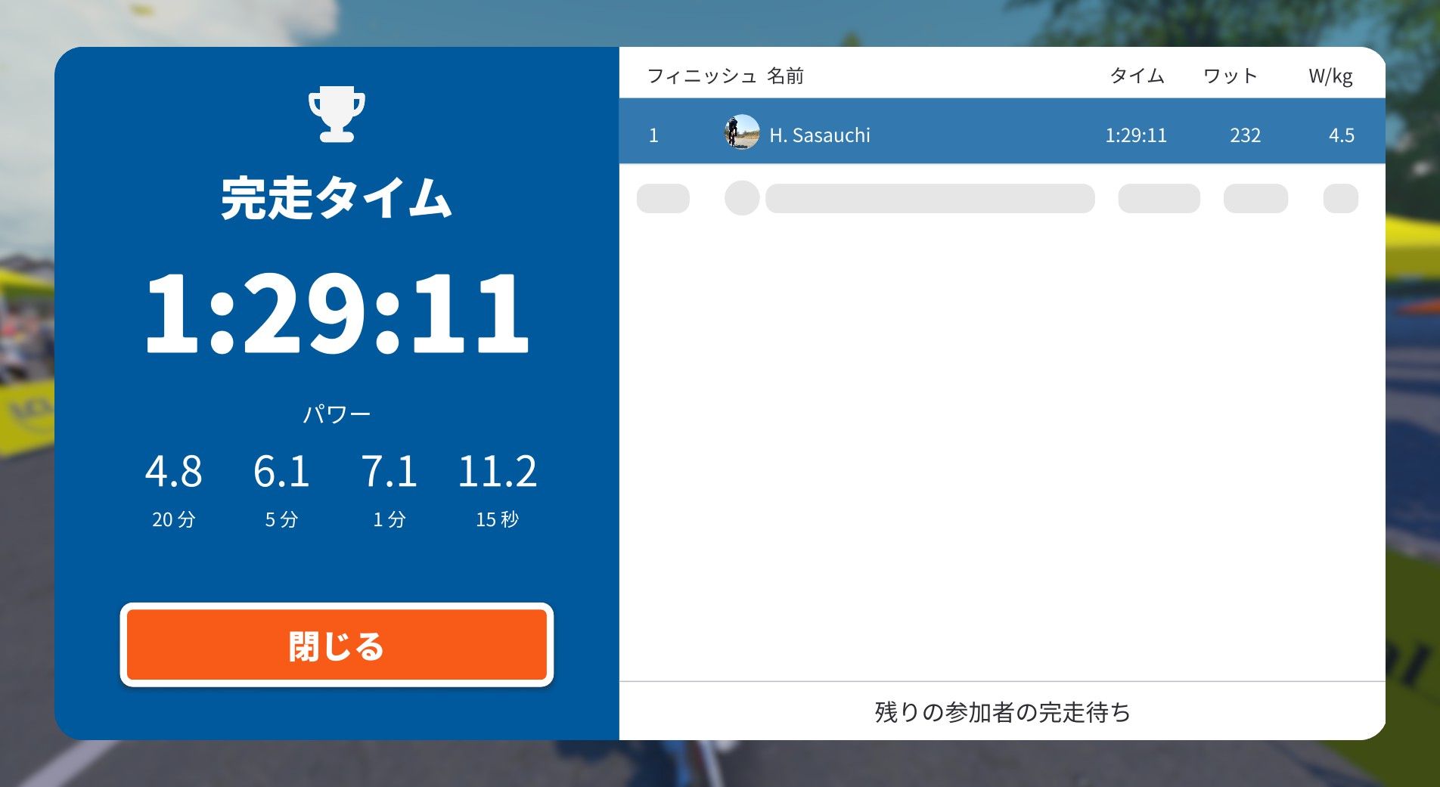Click the 15 秒 label
The height and width of the screenshot is (787, 1440).
[497, 519]
